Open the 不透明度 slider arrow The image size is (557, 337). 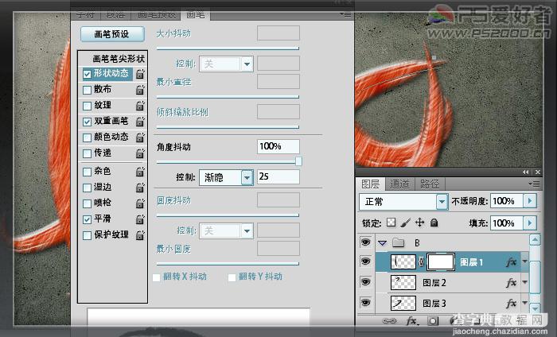(x=530, y=201)
